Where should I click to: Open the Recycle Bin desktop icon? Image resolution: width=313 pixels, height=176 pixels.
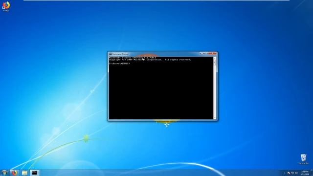coord(303,159)
